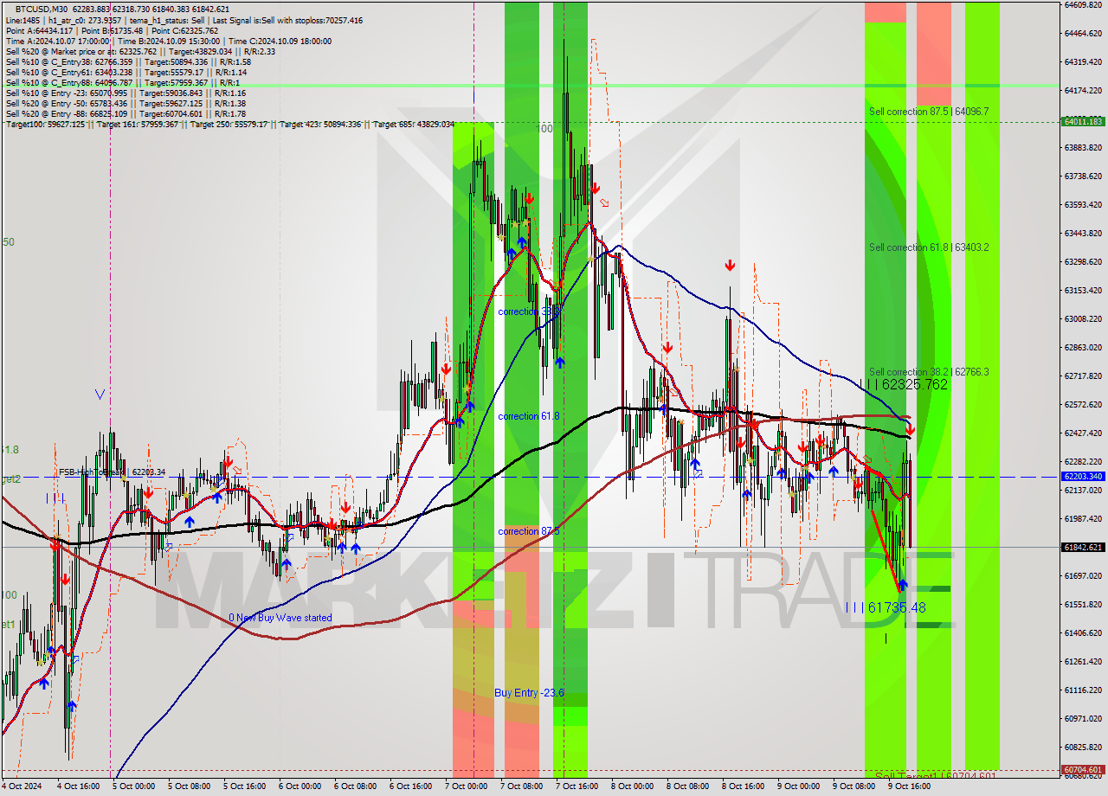Click the 61406.620 price axis value
Screen dimensions: 1108x796
point(1082,632)
